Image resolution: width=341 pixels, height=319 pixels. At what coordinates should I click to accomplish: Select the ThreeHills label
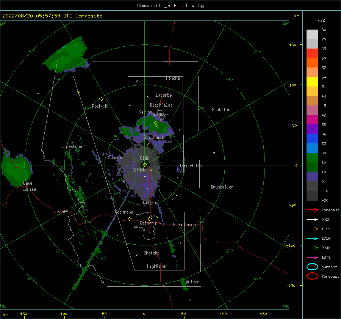point(191,166)
